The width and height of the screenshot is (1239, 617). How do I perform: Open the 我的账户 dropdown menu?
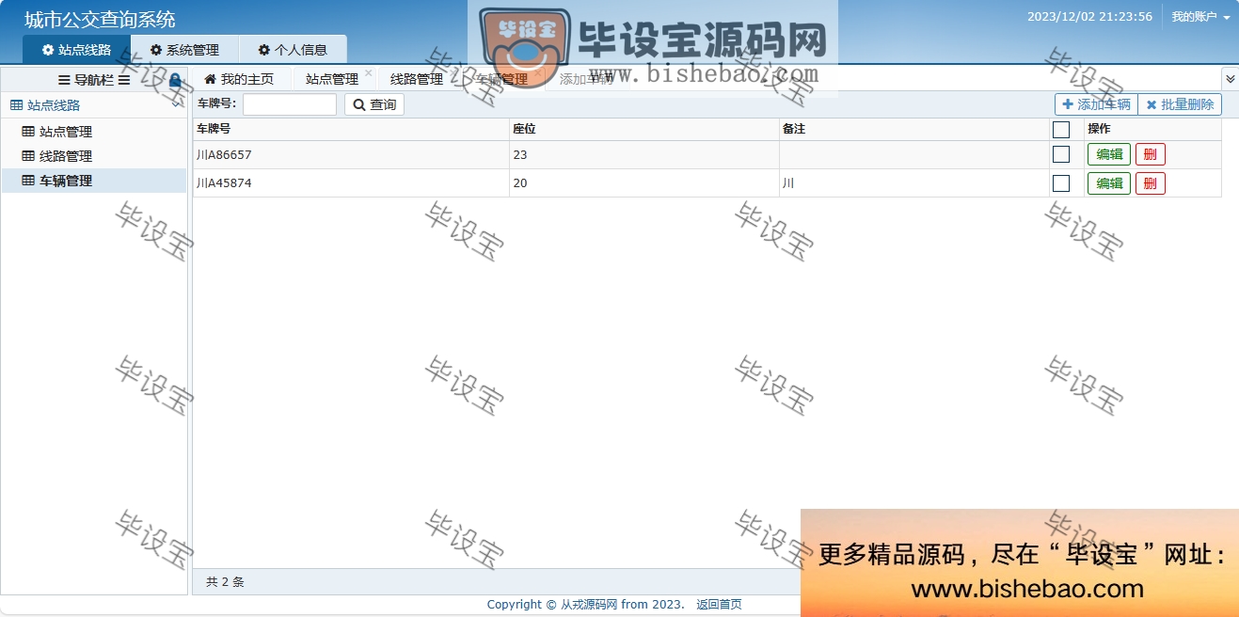point(1200,17)
